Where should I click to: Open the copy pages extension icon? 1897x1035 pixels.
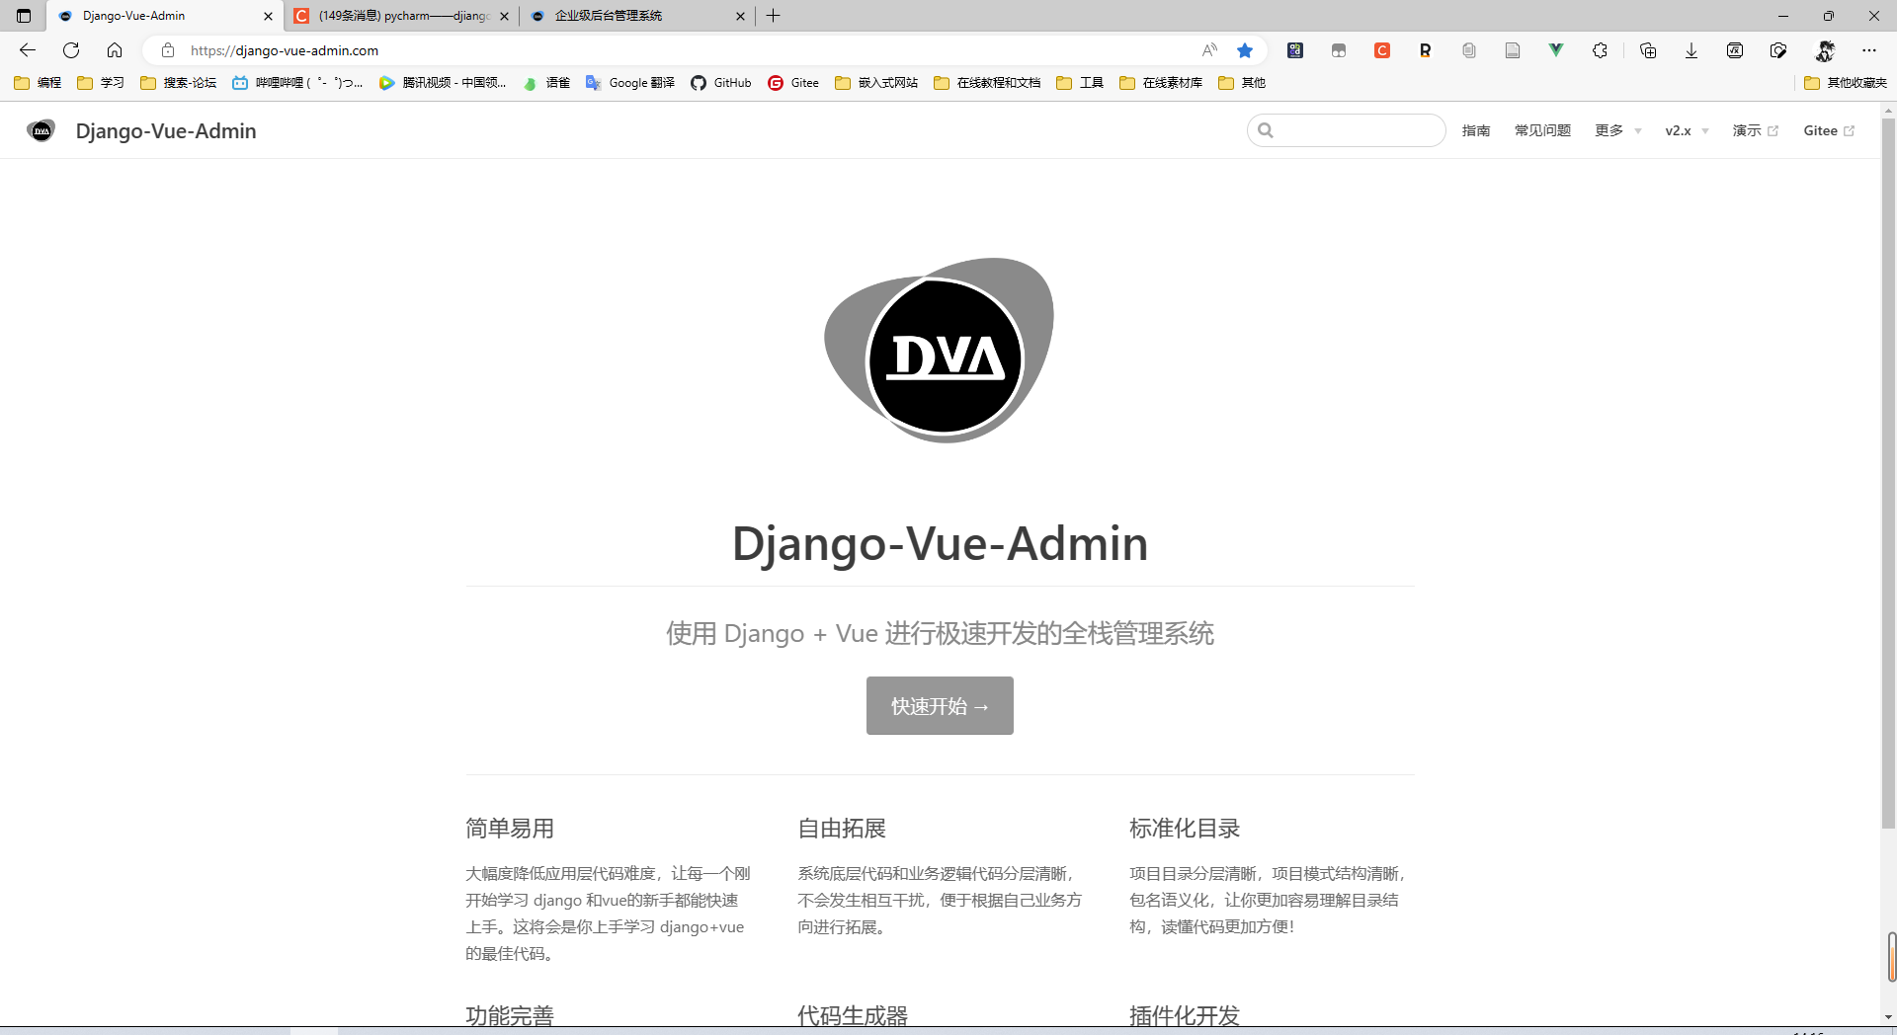coord(1469,50)
